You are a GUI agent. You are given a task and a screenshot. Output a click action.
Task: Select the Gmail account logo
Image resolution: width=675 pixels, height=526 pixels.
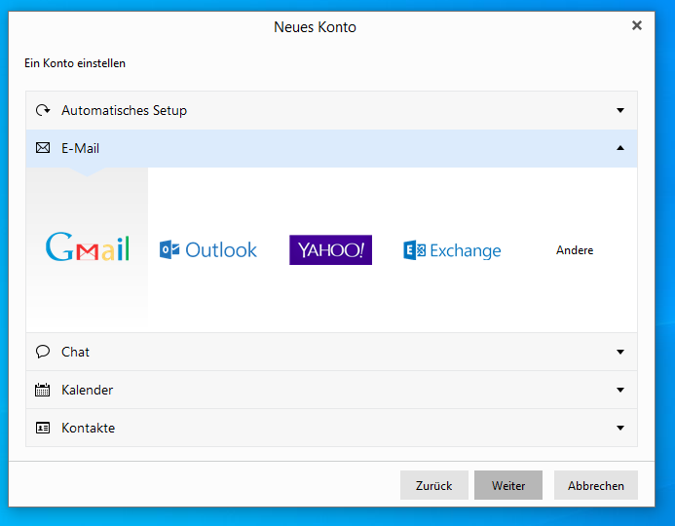coord(88,249)
